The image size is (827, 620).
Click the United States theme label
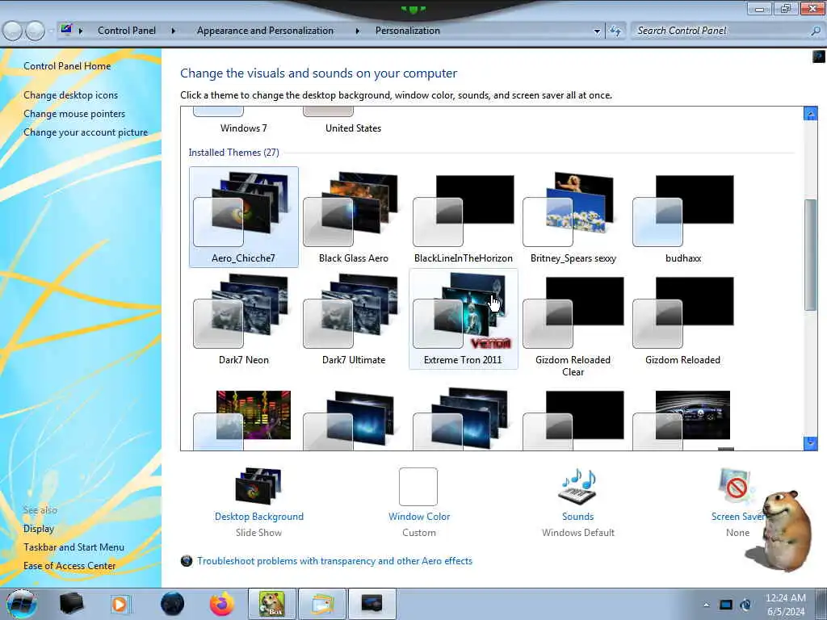(353, 128)
